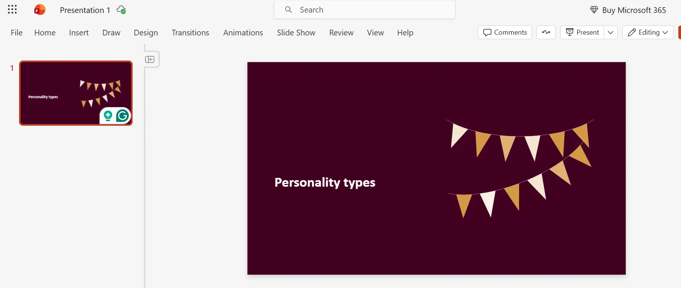Expand the Present options dropdown arrow
Viewport: 681px width, 288px height.
pos(610,32)
